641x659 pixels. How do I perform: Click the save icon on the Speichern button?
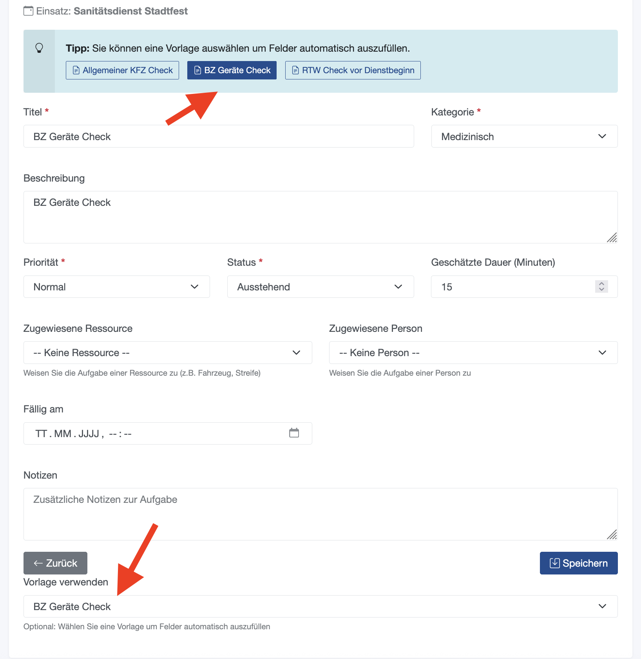click(555, 563)
